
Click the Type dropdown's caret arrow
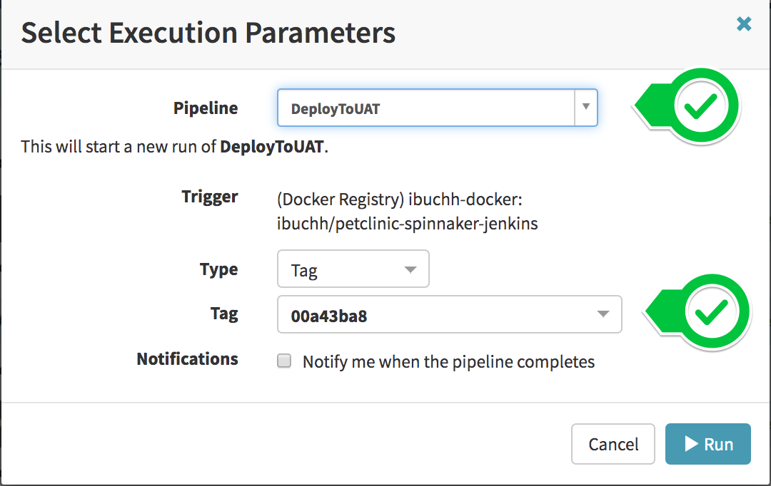tap(410, 269)
